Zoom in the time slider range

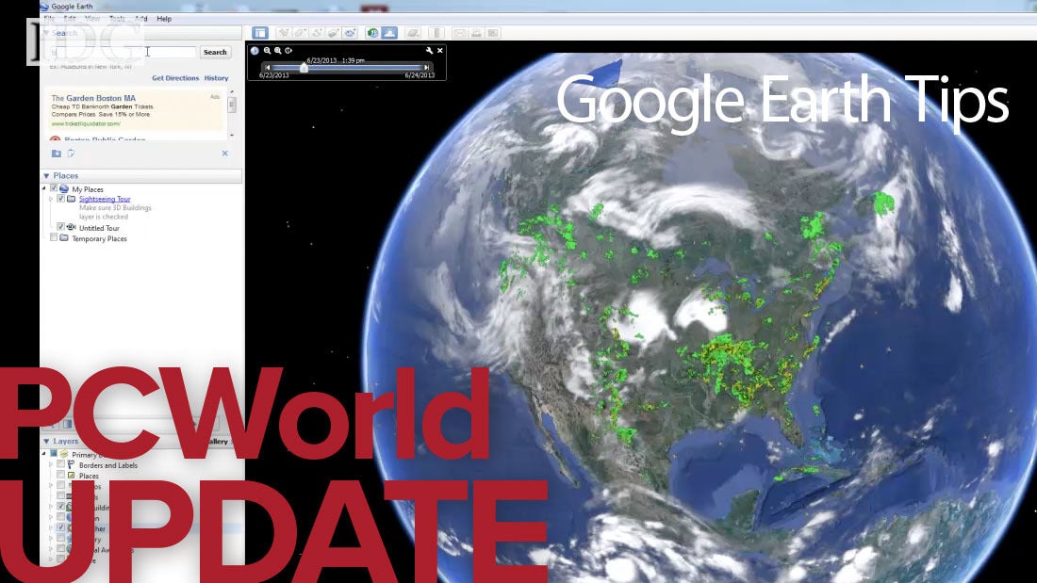[x=278, y=50]
